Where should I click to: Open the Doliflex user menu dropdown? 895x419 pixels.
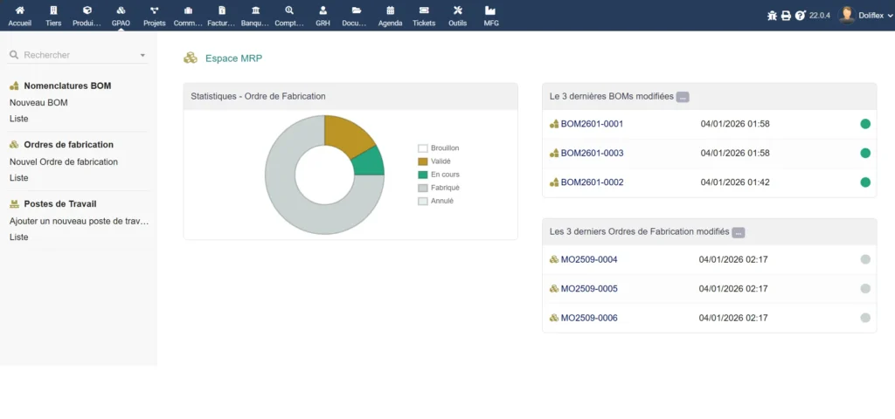coord(864,15)
